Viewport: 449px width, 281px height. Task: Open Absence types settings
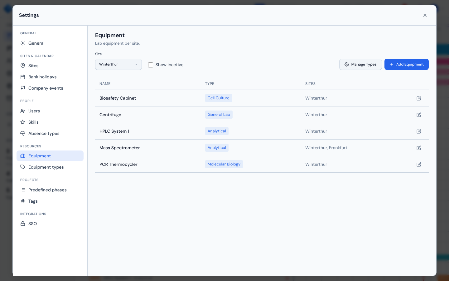coord(50,133)
